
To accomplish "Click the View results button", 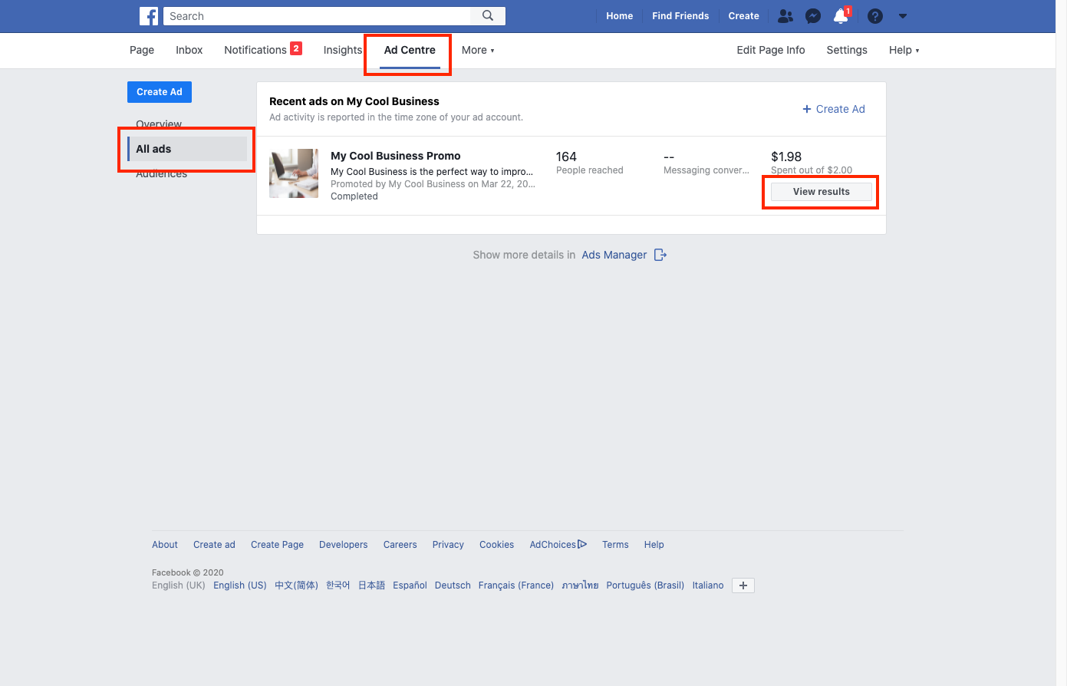I will pyautogui.click(x=821, y=192).
